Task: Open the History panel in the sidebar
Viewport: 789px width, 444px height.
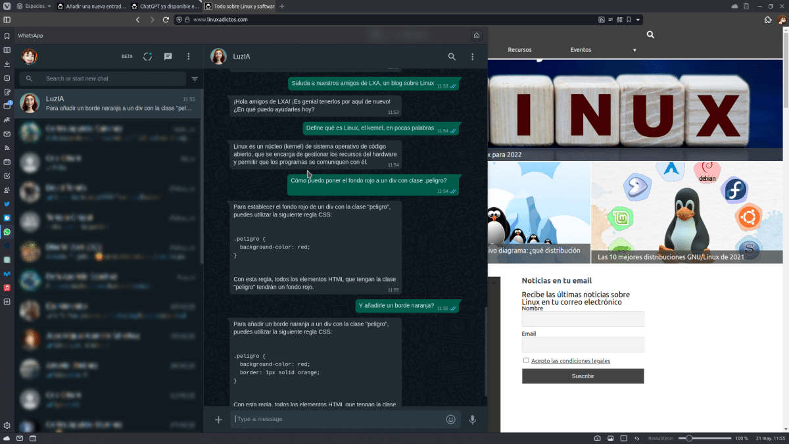Action: pyautogui.click(x=7, y=79)
